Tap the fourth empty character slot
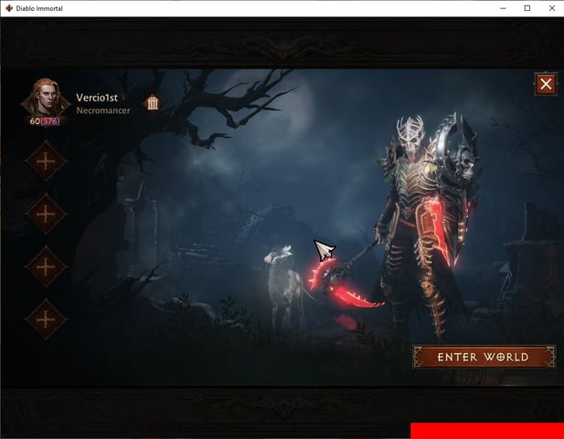Viewport: 564px width, 439px height. click(45, 319)
